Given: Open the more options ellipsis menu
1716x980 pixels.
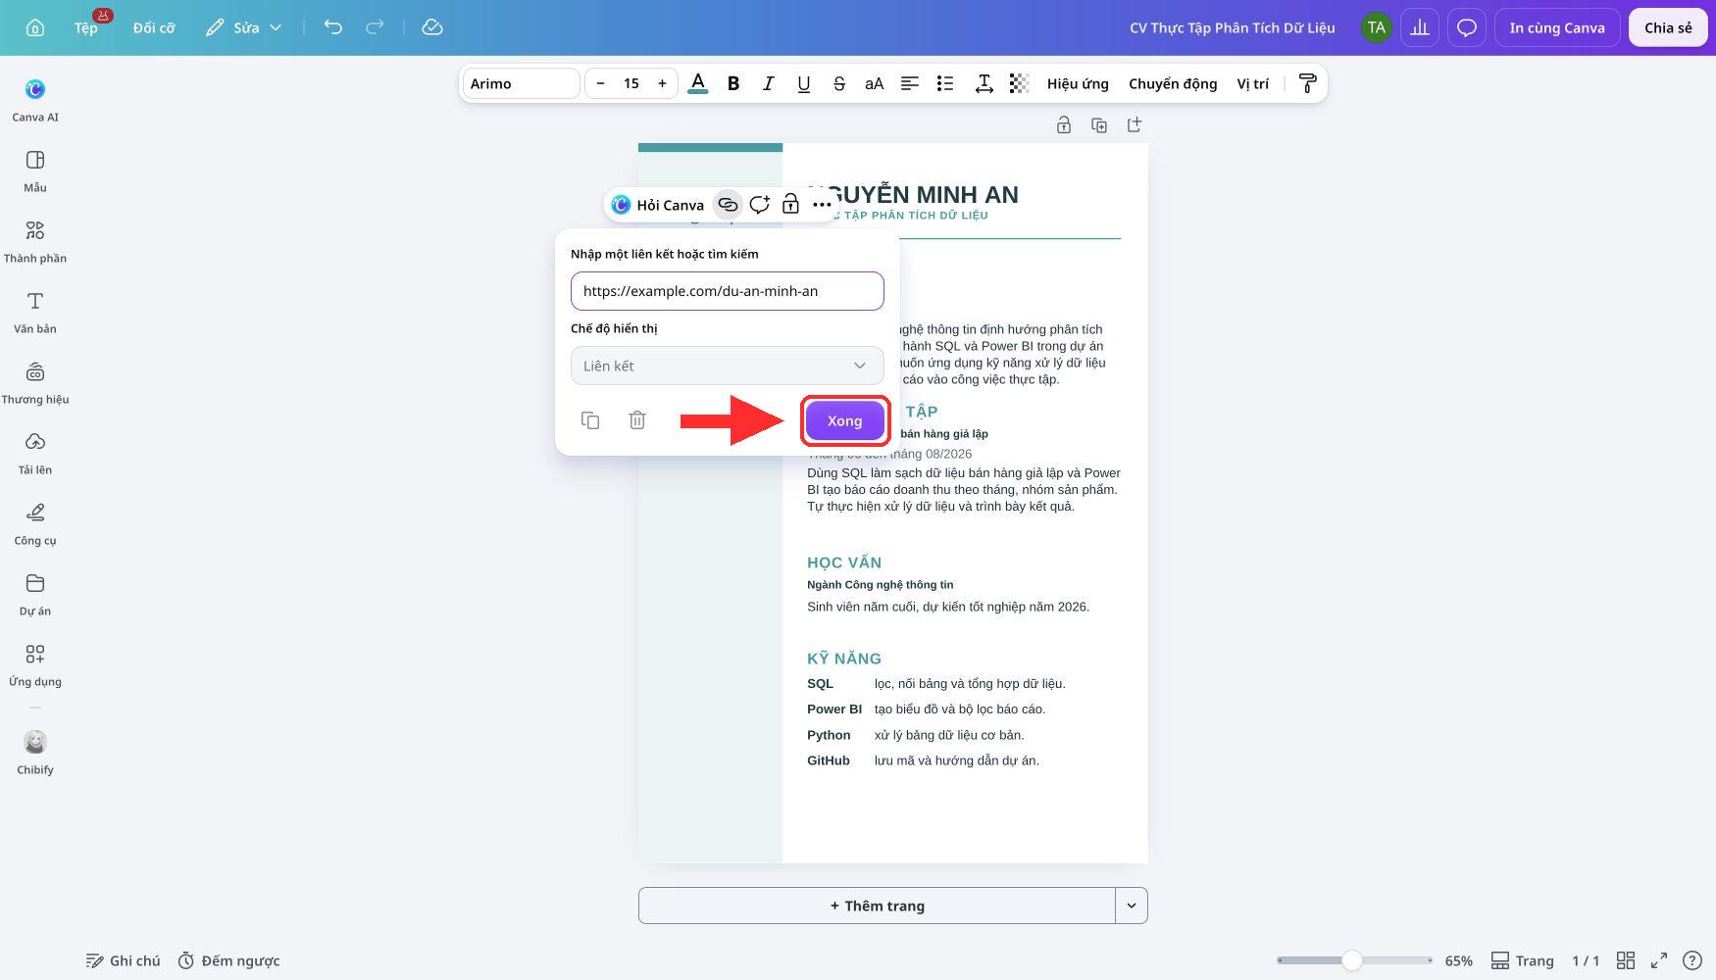Looking at the screenshot, I should 822,205.
